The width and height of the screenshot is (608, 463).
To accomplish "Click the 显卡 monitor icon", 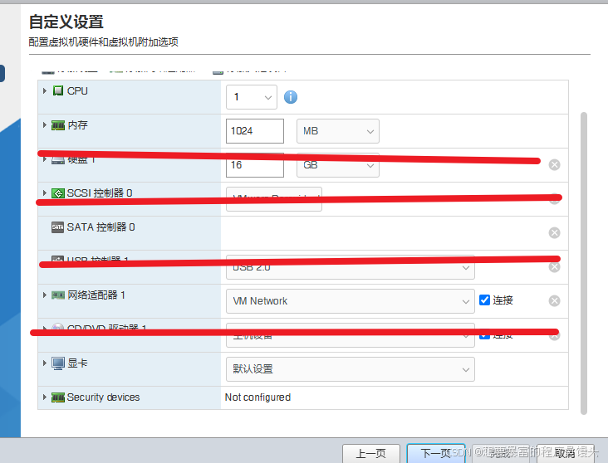I will pos(58,363).
